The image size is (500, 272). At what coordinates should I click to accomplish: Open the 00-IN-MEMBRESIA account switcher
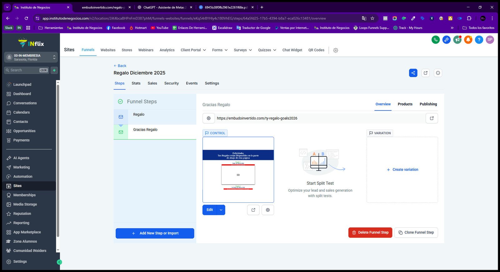pyautogui.click(x=31, y=57)
